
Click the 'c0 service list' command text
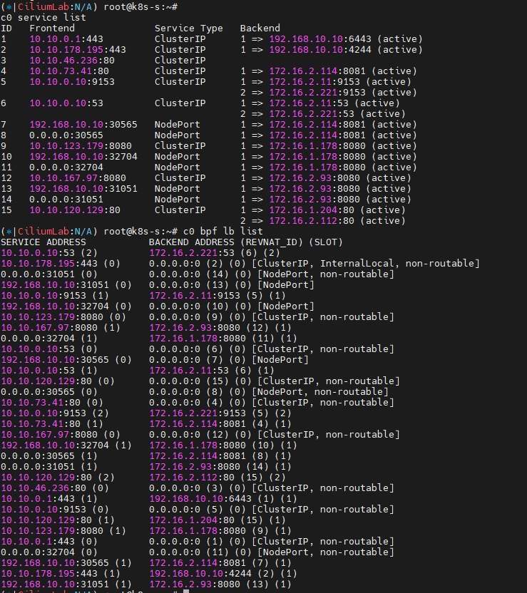(x=43, y=17)
